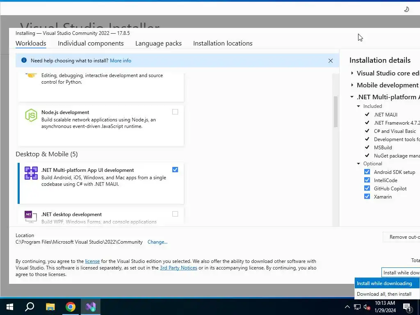Collapse .NET Multi-platform details section
420x315 pixels.
pos(352,97)
